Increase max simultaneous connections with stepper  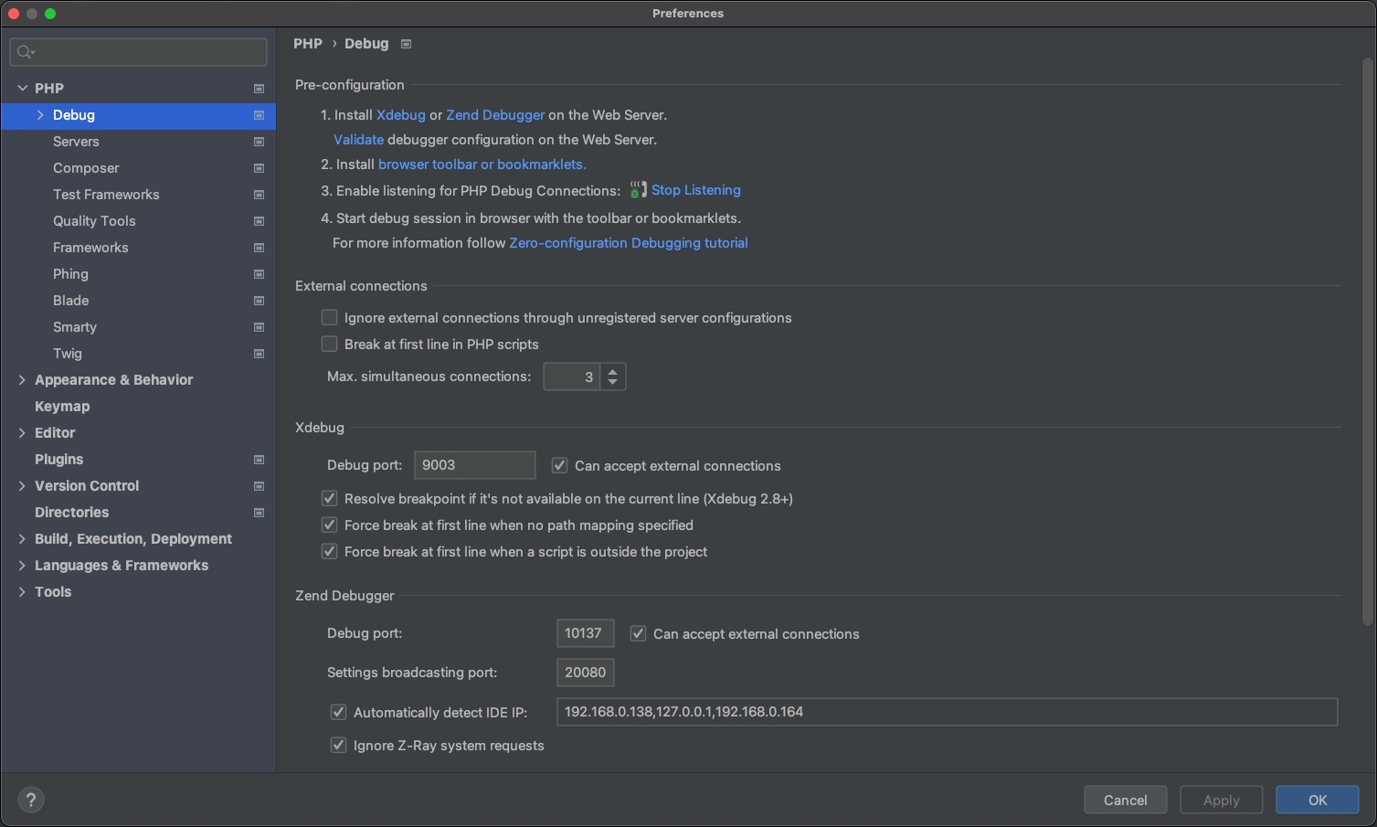click(x=613, y=371)
